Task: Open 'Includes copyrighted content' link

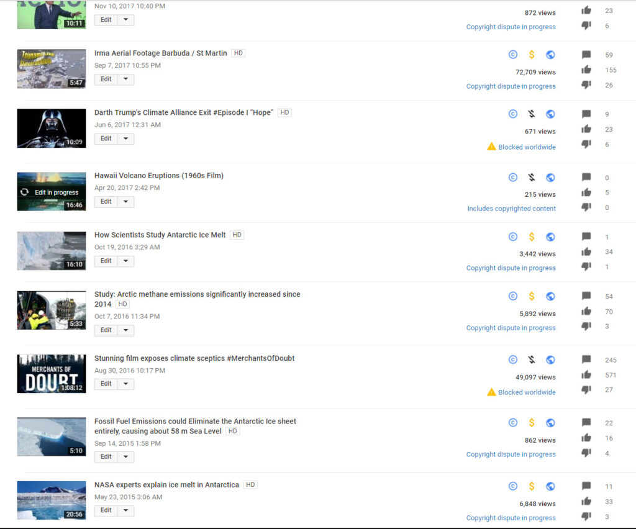Action: [x=511, y=209]
